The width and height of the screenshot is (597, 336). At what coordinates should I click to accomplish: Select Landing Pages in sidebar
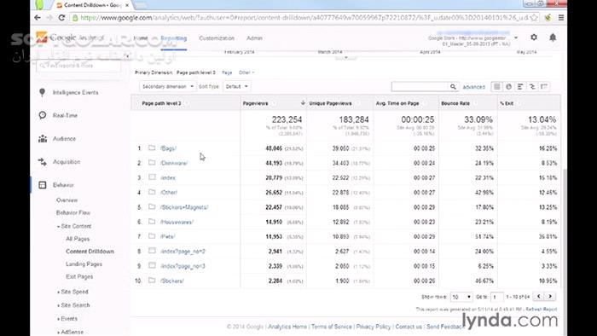click(x=84, y=264)
